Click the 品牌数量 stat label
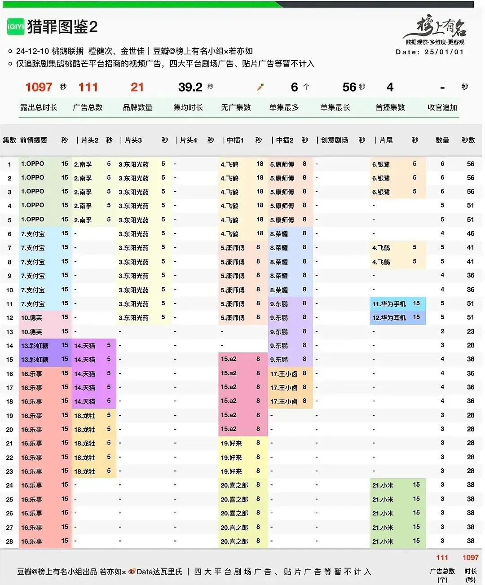 [x=137, y=108]
